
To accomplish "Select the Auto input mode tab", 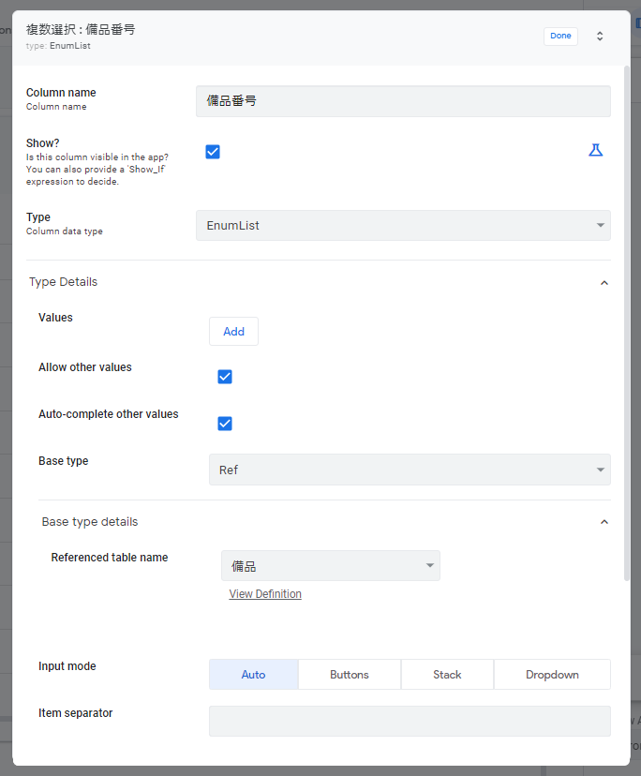I will [253, 674].
